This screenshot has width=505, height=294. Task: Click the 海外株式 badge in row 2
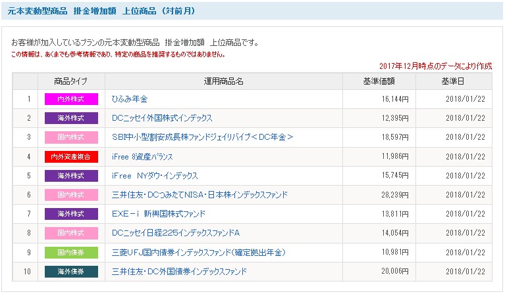click(x=71, y=118)
